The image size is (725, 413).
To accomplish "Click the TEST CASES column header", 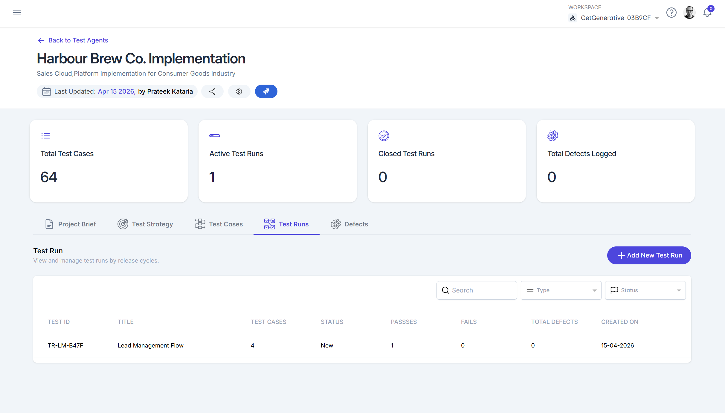I will click(268, 322).
